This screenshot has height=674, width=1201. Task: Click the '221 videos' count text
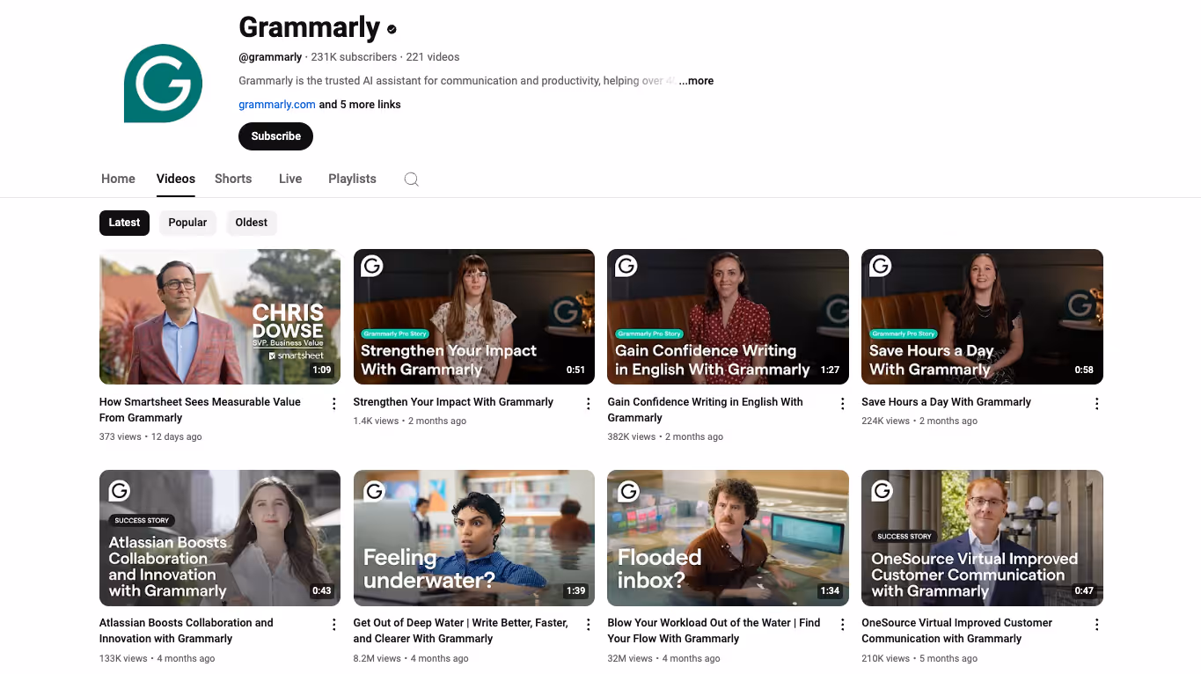[x=433, y=57]
